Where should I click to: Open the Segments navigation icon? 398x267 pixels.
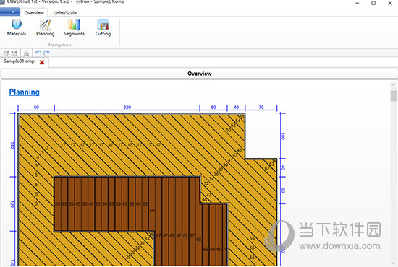74,27
